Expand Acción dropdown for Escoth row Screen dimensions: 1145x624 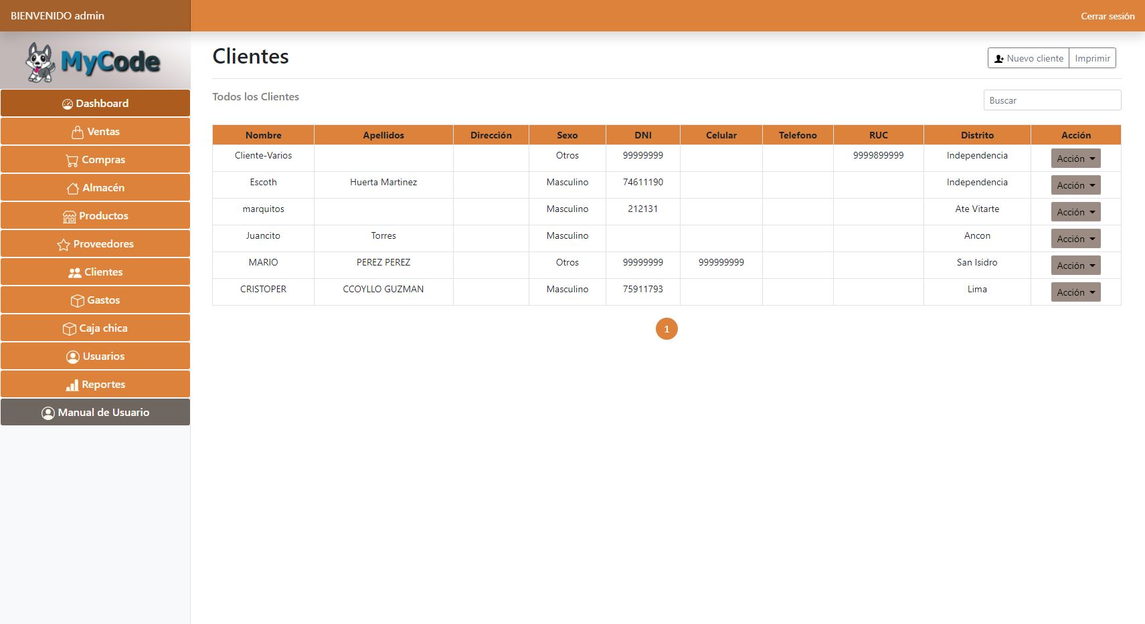coord(1075,185)
